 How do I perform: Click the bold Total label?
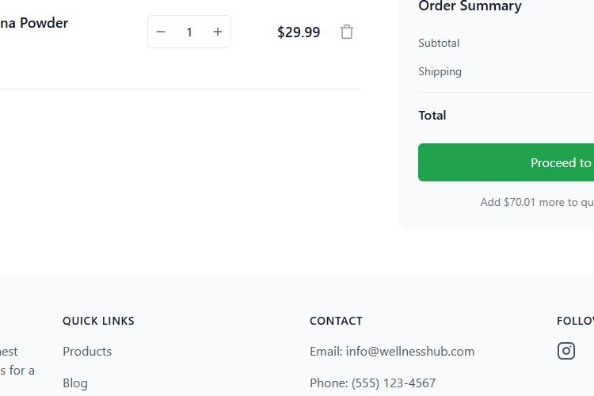432,115
